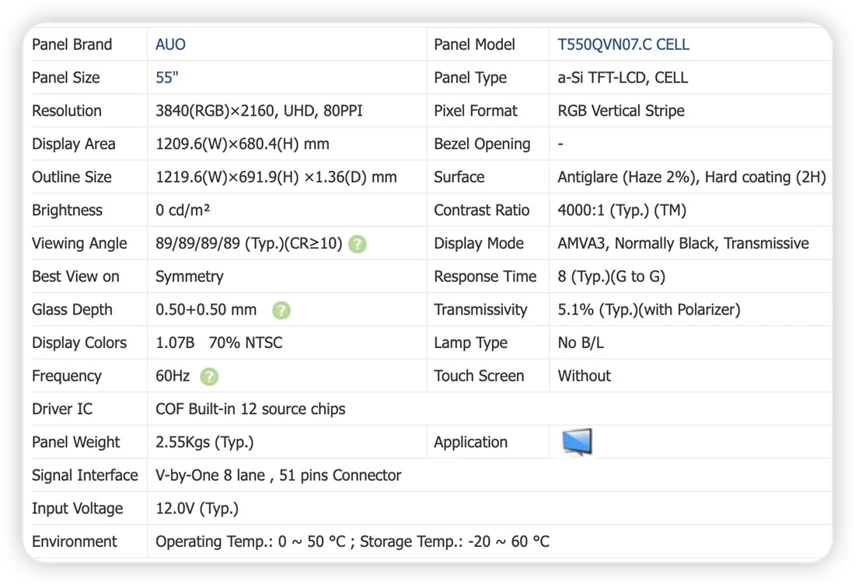Click the 2.55Kgs (Typ.) panel weight value
Screen dimensions: 855x585
204,442
